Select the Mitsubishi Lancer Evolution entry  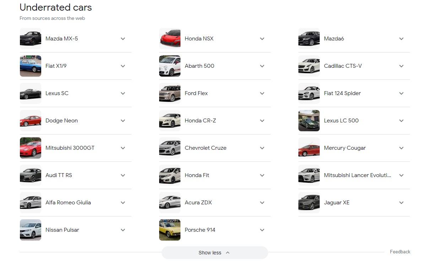[x=357, y=175]
